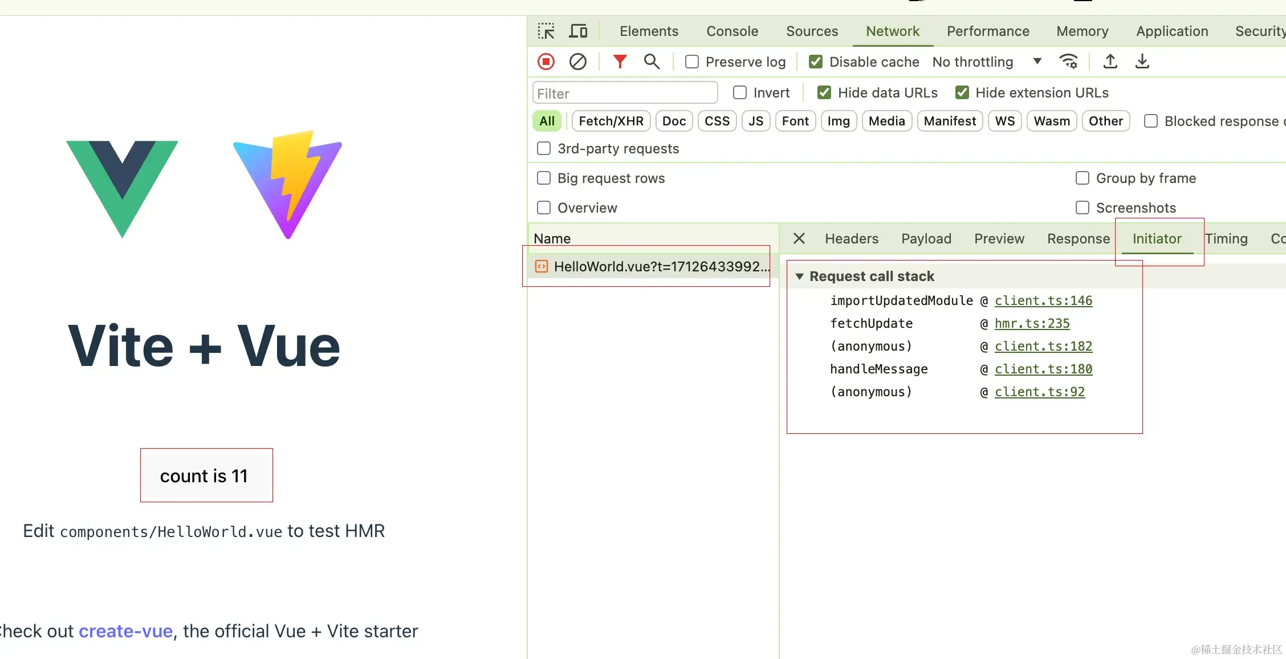Filter requests by Wasm
1286x659 pixels.
tap(1052, 121)
